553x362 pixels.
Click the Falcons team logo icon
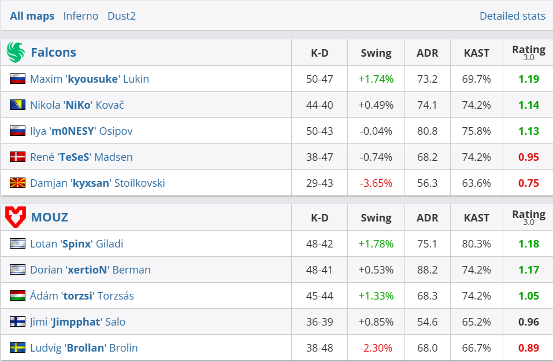click(16, 53)
